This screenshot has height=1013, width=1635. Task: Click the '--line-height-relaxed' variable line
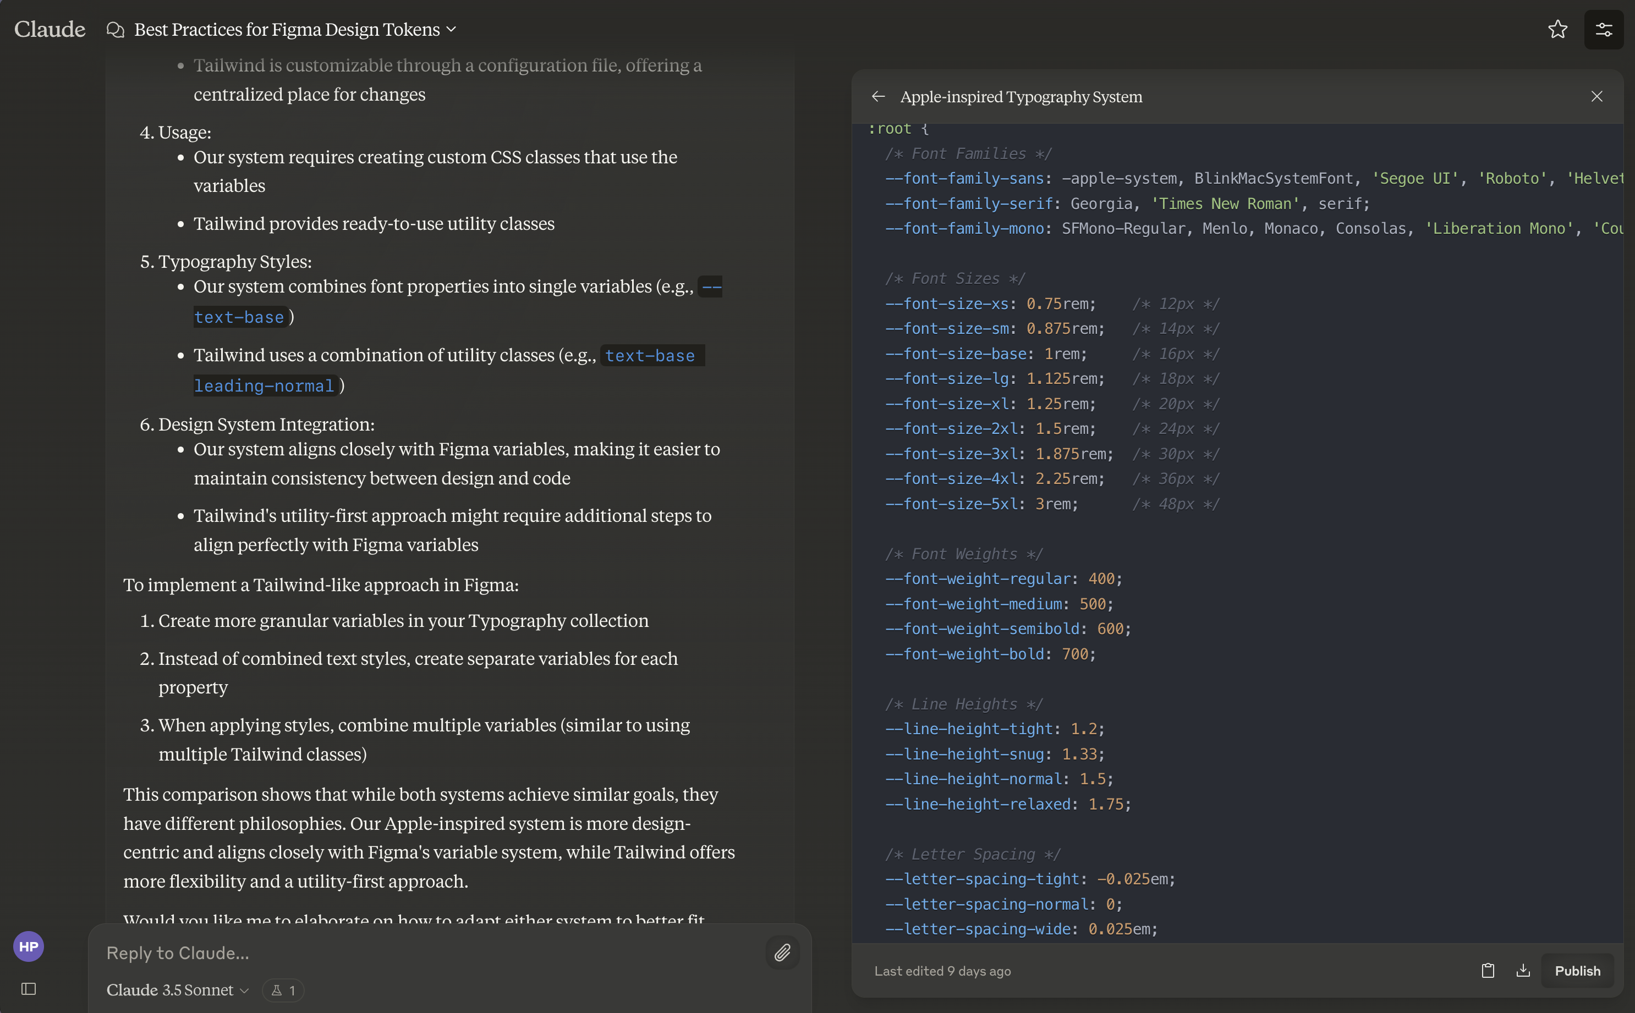[1008, 804]
